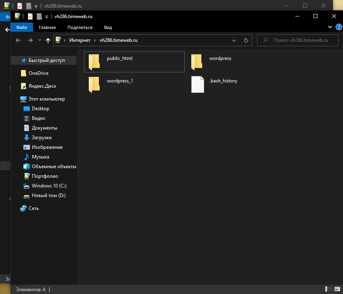343x294 pixels.
Task: Click the Back navigation arrow
Action: (x=18, y=40)
